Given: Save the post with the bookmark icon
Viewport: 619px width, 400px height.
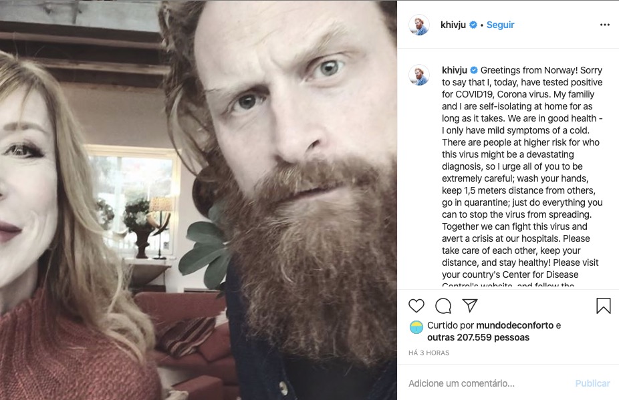Looking at the screenshot, I should (604, 305).
